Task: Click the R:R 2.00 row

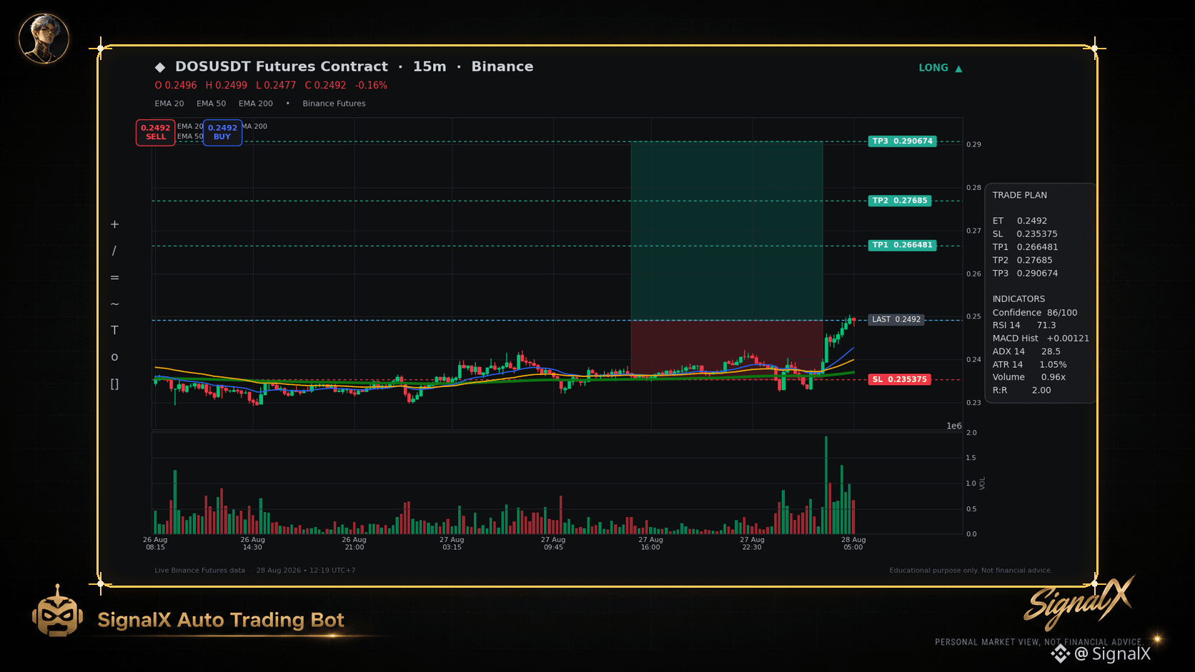Action: tap(1022, 390)
